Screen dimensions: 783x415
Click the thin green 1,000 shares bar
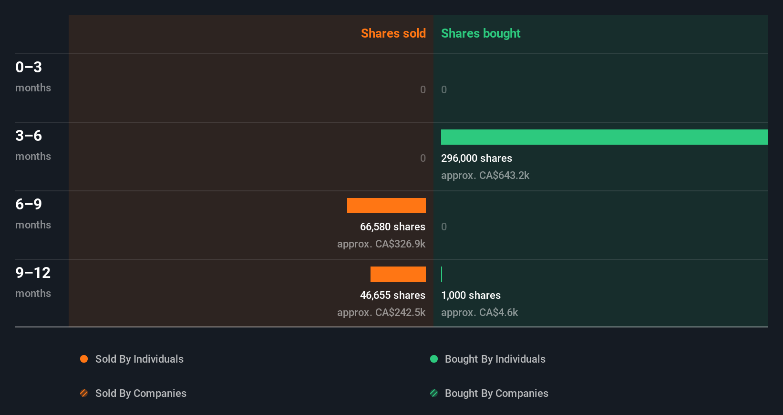pos(442,274)
